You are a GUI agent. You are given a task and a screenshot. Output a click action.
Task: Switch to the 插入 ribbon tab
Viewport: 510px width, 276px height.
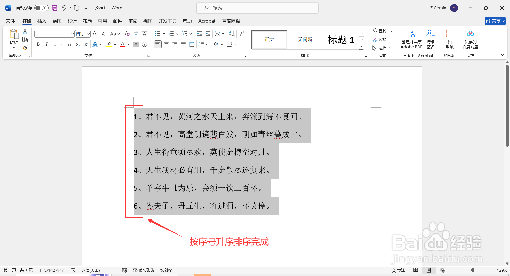click(x=41, y=21)
